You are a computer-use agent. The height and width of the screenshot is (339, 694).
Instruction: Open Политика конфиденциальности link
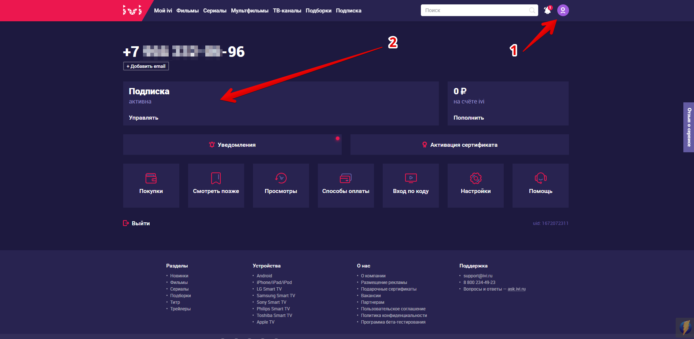click(394, 316)
